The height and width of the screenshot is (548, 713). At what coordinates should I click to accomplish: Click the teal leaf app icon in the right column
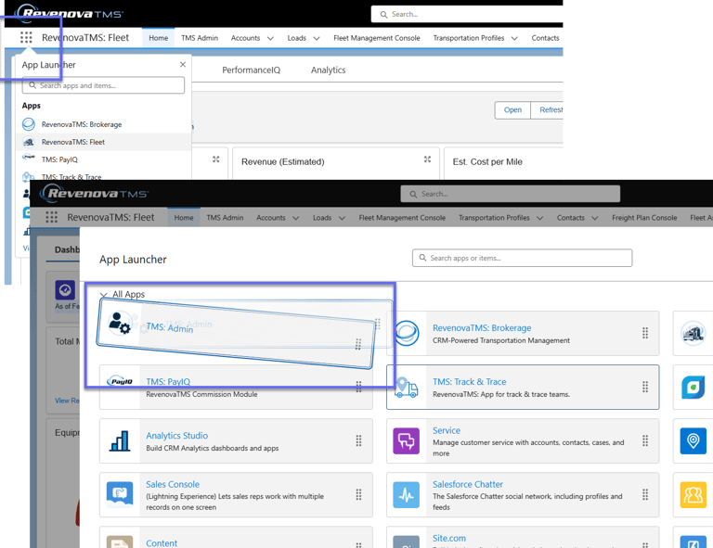tap(693, 388)
